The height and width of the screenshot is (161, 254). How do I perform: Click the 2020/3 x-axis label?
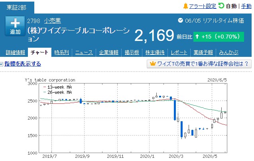tap(176, 156)
